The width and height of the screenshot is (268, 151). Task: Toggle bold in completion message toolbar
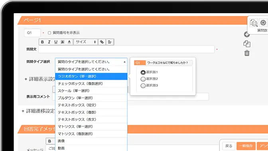click(x=49, y=141)
